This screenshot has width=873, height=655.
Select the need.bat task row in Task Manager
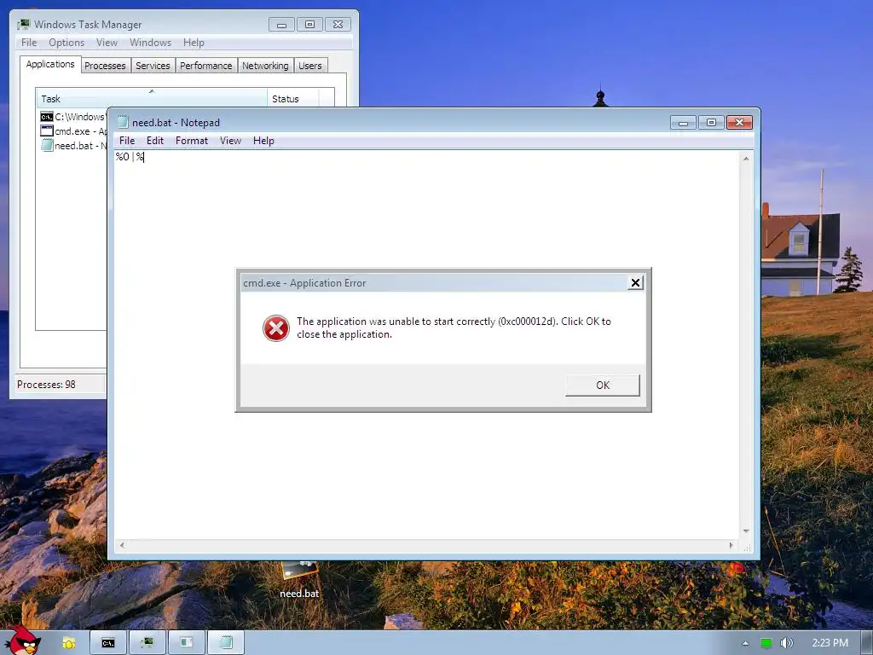[72, 146]
